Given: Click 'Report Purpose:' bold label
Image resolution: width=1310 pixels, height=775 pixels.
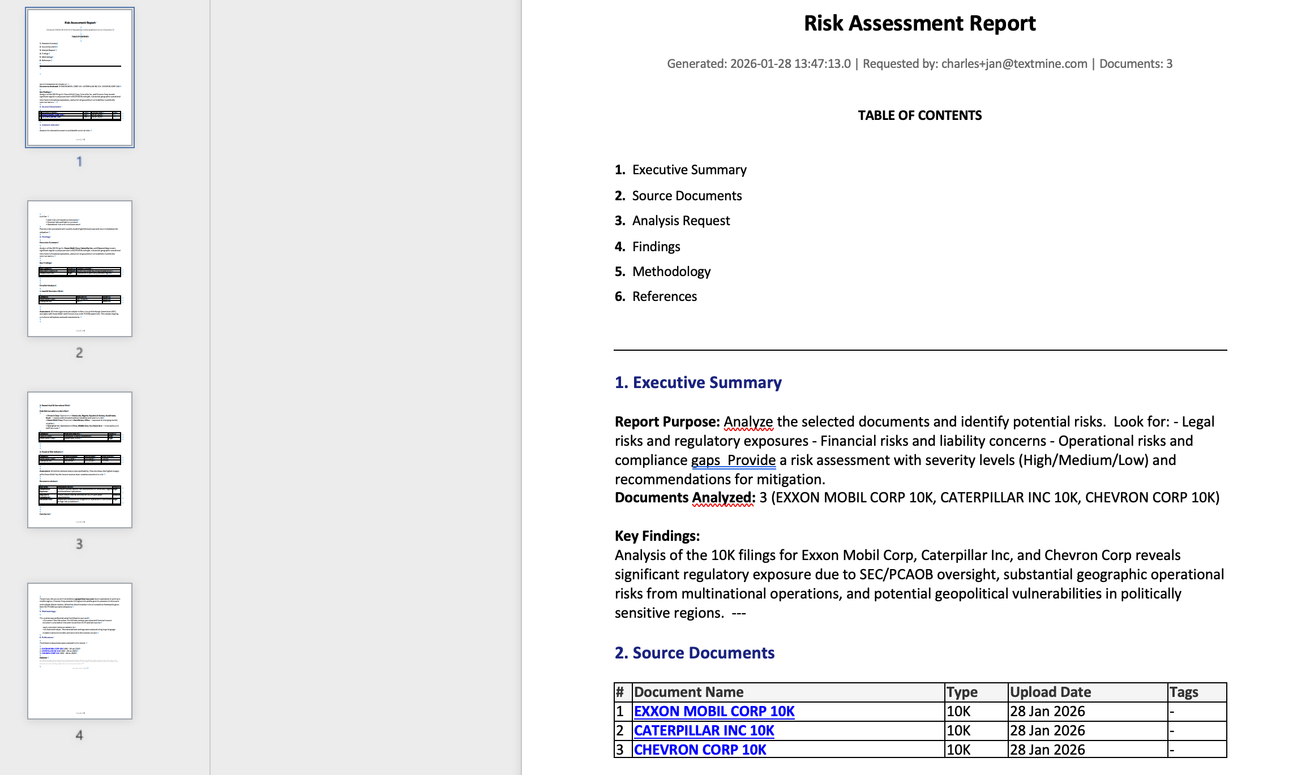Looking at the screenshot, I should pos(667,421).
